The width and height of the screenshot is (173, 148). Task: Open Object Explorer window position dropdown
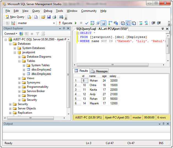click(60, 29)
